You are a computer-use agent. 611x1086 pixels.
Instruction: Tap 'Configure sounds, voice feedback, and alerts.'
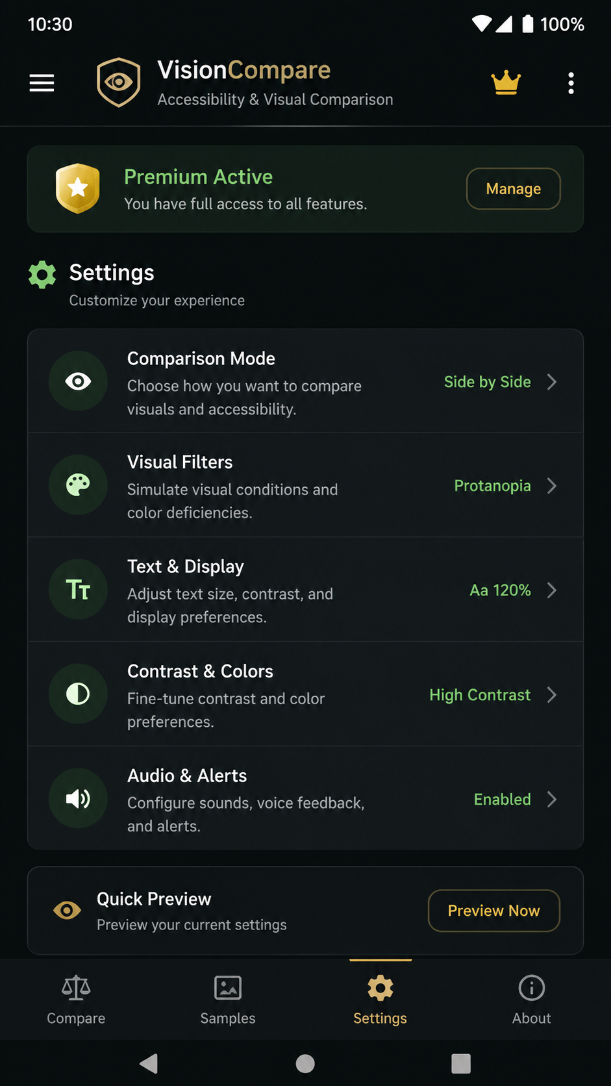[x=246, y=814]
